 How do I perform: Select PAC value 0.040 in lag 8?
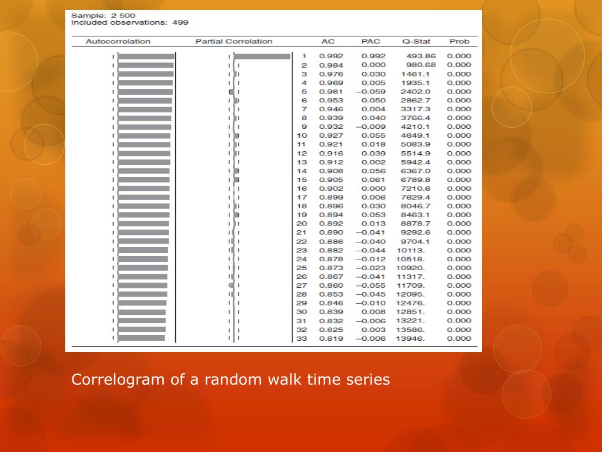[x=373, y=118]
